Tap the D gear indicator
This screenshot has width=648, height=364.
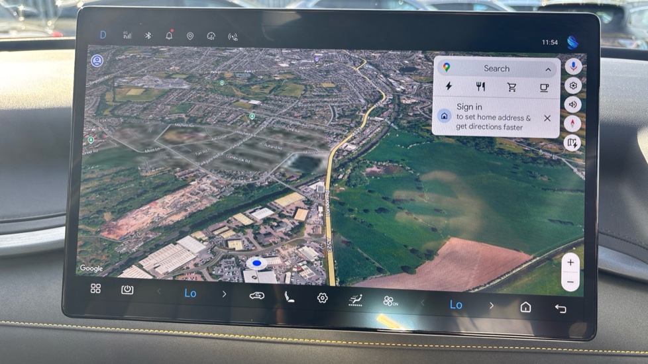pos(103,34)
